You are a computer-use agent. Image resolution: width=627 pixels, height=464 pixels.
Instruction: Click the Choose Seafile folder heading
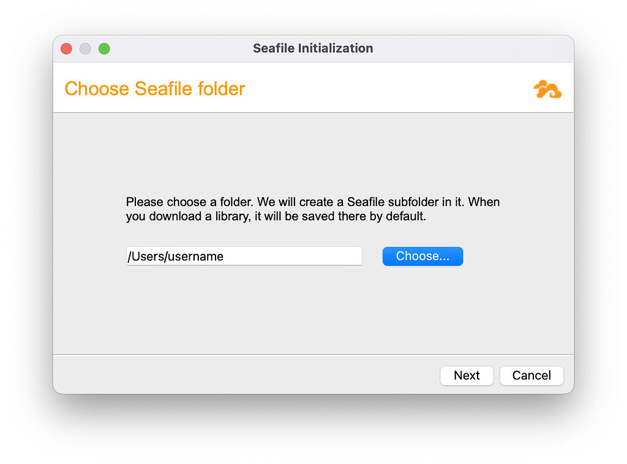(x=154, y=89)
